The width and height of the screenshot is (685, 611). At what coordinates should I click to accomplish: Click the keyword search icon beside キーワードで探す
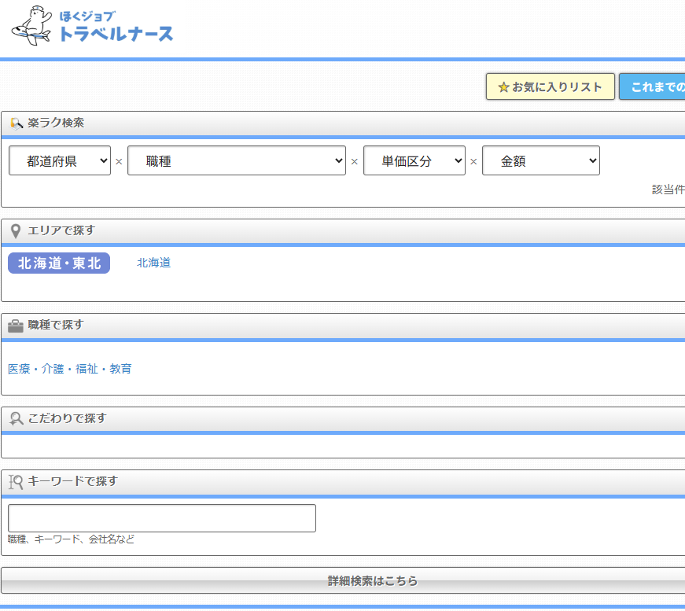coord(16,482)
